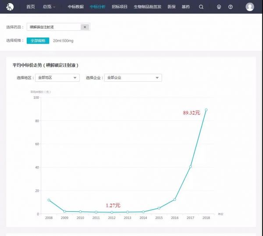Clear the selected drug with the X icon

click(85, 27)
